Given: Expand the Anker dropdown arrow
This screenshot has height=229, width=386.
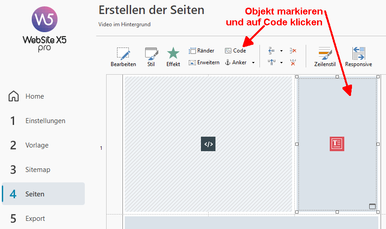Looking at the screenshot, I should coord(253,63).
